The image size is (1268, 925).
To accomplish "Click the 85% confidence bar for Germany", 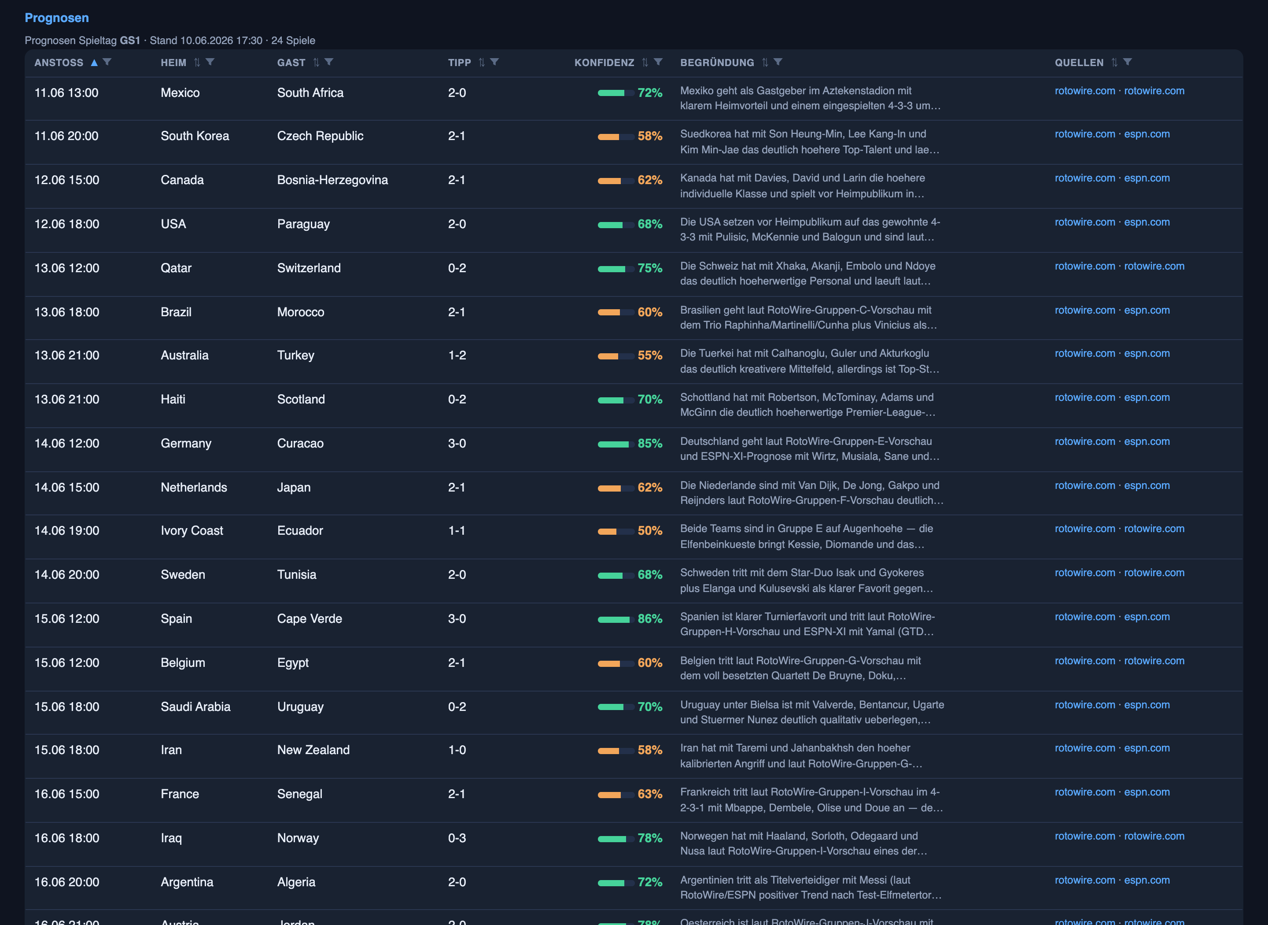I will click(x=616, y=444).
